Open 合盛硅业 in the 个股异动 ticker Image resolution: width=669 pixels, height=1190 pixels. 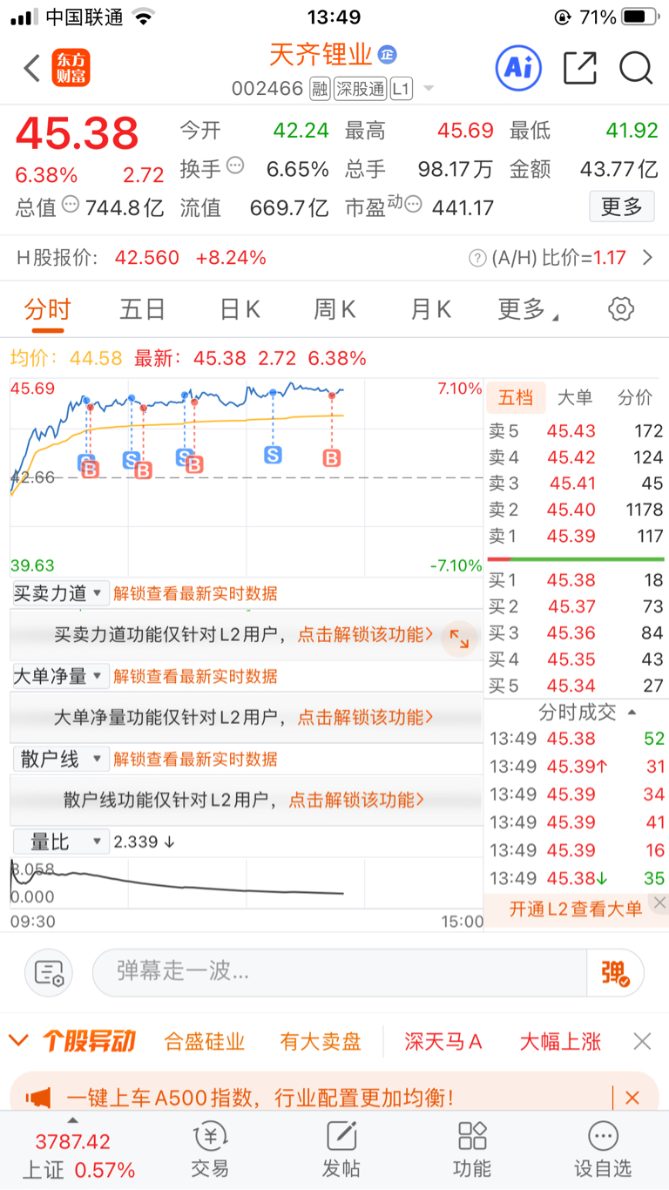point(205,1041)
